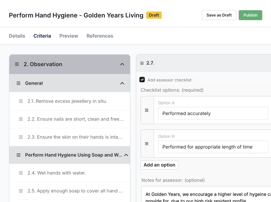Uncheck the Add assessor checklist box

tap(142, 80)
